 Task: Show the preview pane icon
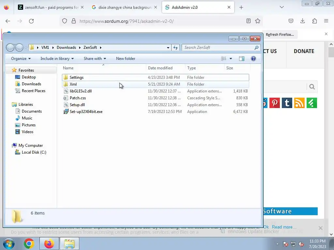point(242,59)
